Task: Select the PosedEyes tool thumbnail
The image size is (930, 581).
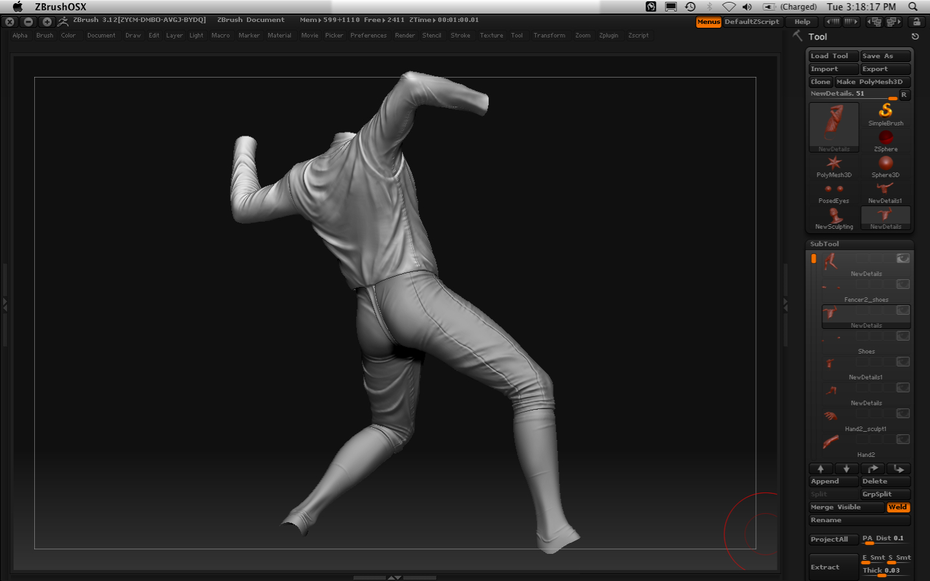Action: [834, 192]
